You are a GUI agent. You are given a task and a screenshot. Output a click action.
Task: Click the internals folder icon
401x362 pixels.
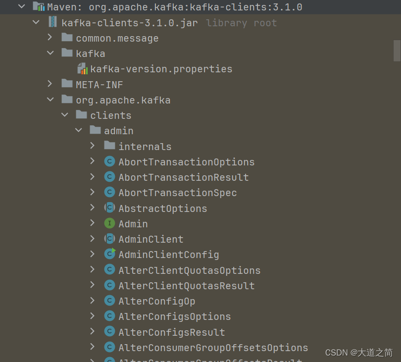pyautogui.click(x=109, y=146)
